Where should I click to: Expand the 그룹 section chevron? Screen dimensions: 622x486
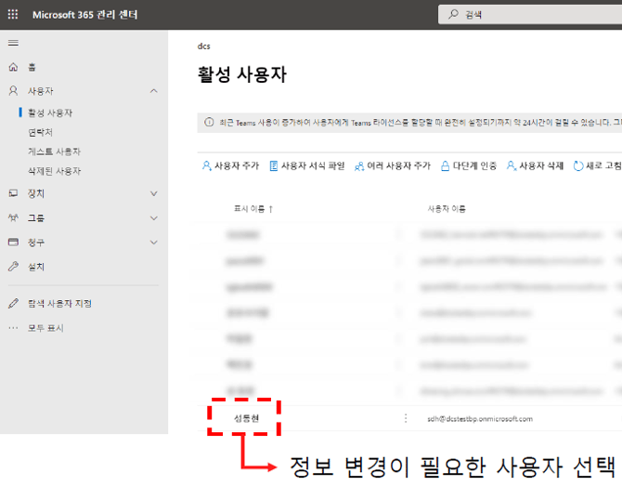(154, 217)
